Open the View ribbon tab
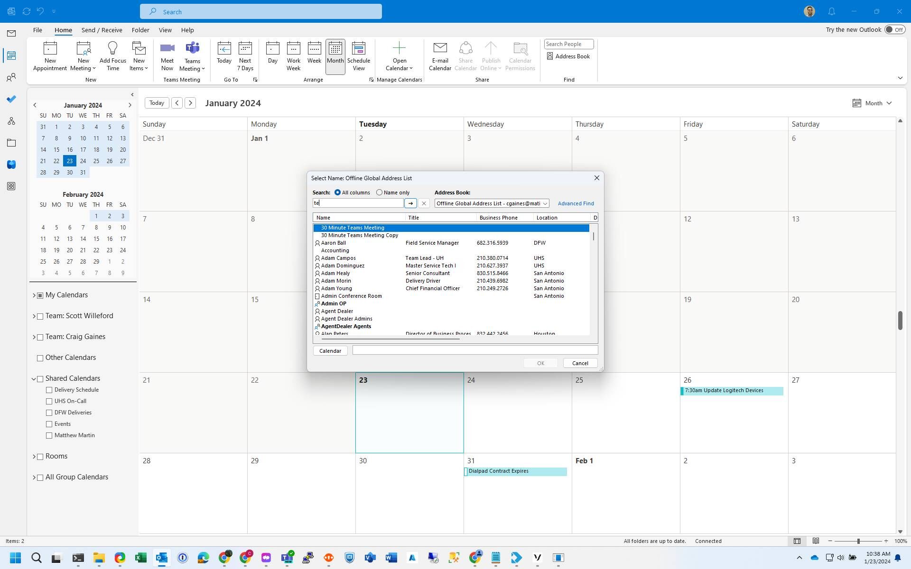The width and height of the screenshot is (911, 569). tap(165, 30)
